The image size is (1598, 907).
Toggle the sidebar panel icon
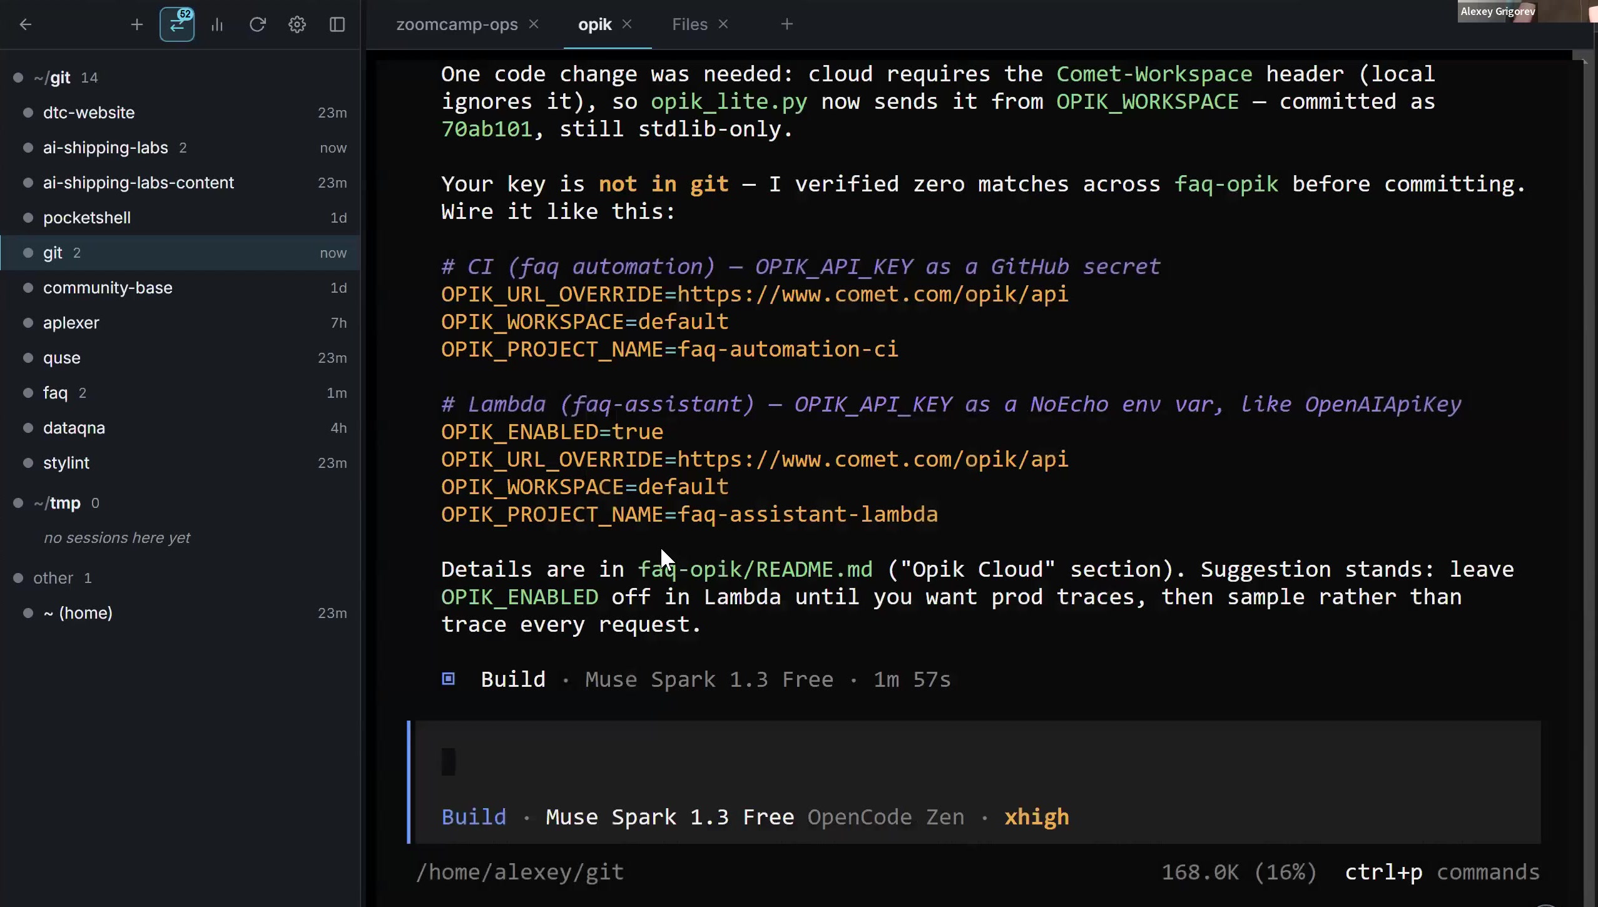click(337, 24)
